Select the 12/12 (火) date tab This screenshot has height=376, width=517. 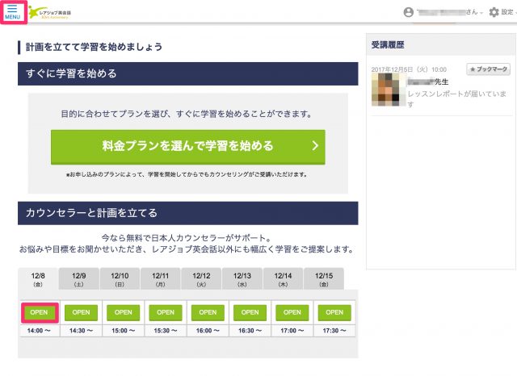[201, 279]
